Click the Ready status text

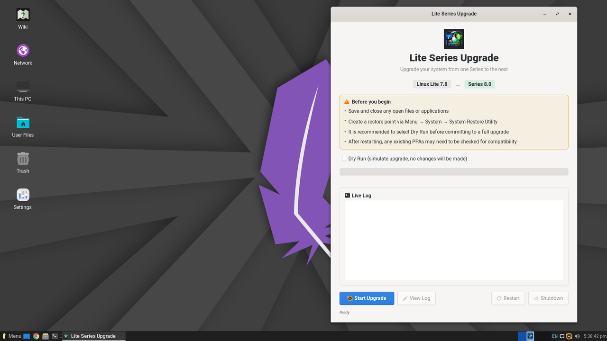tap(345, 313)
